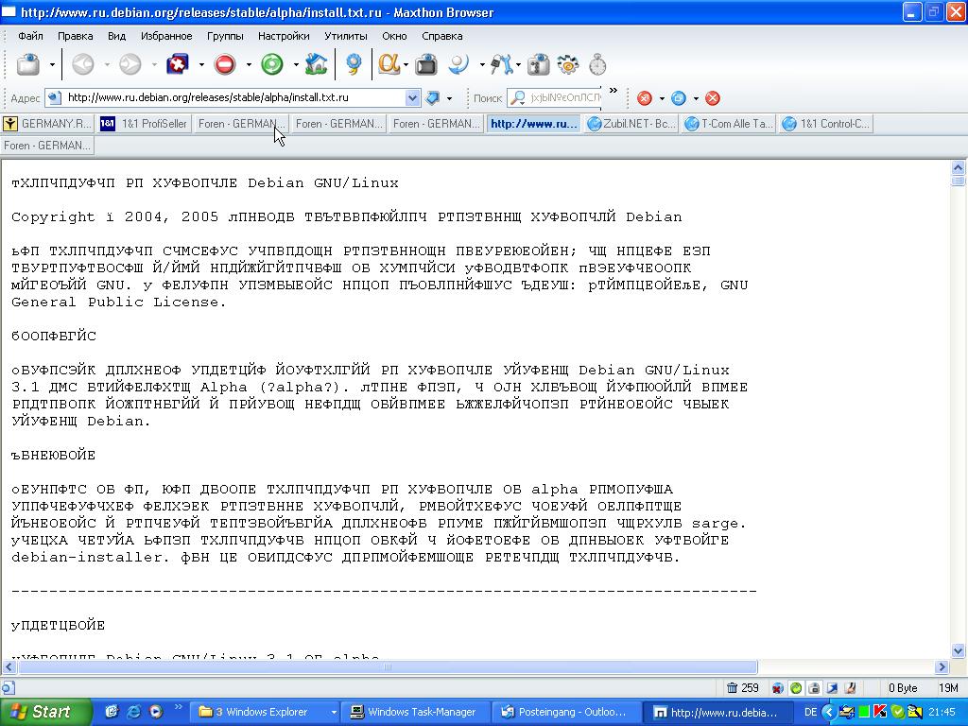The height and width of the screenshot is (726, 968).
Task: Click the blue rosette favorites icon
Action: (x=354, y=64)
